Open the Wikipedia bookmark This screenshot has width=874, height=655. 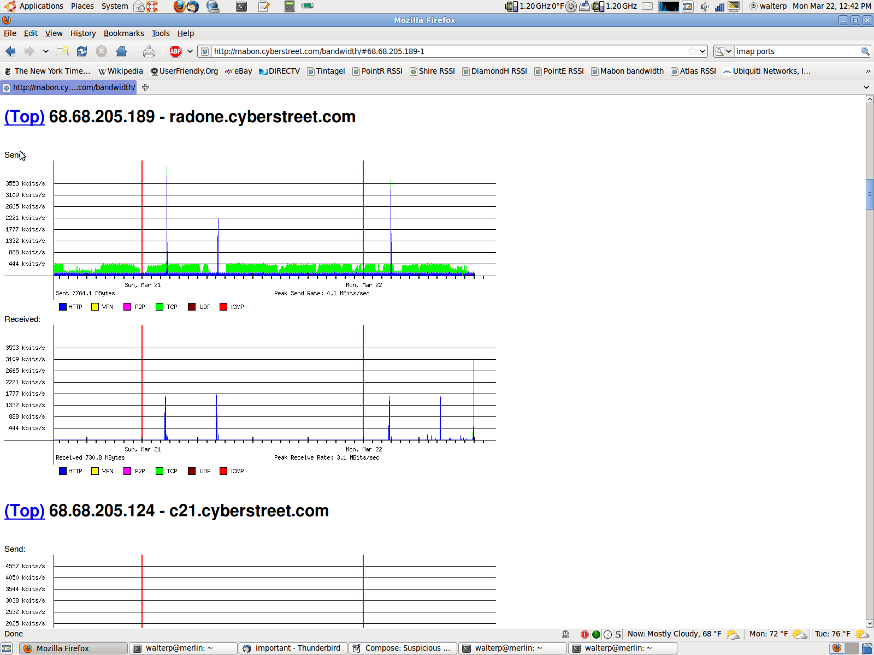pos(120,71)
